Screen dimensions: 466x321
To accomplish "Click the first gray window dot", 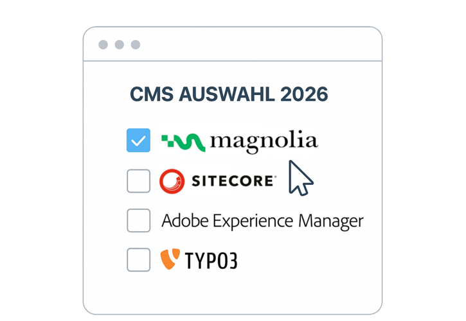I will point(103,45).
